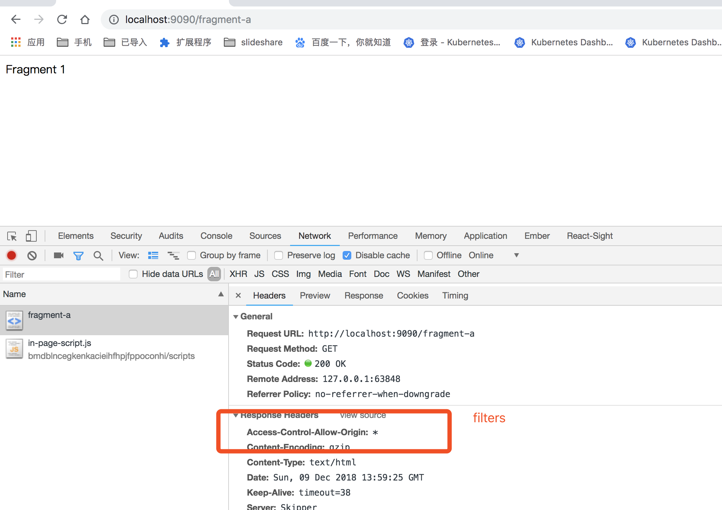Check the Hide data URLs checkbox
722x510 pixels.
pyautogui.click(x=133, y=274)
